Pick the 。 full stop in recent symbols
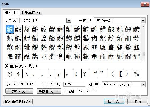Viewport: 150px width, 107px height. pyautogui.click(x=44, y=74)
